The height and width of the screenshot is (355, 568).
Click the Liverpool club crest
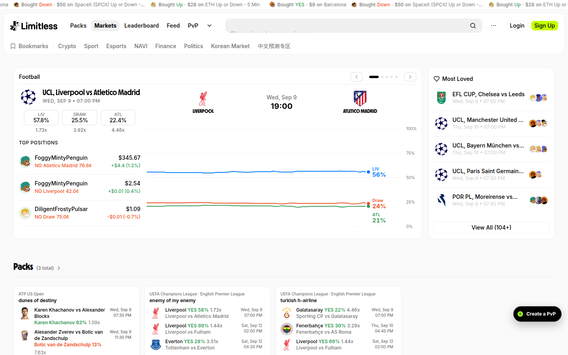point(203,99)
